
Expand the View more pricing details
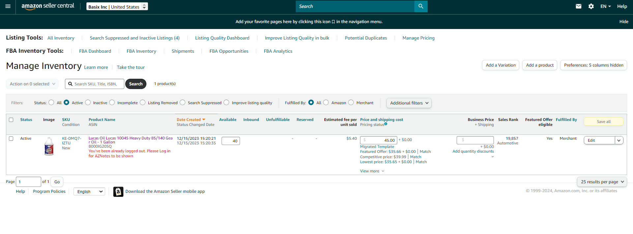coord(372,171)
